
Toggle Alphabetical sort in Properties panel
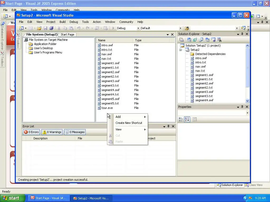187,119
